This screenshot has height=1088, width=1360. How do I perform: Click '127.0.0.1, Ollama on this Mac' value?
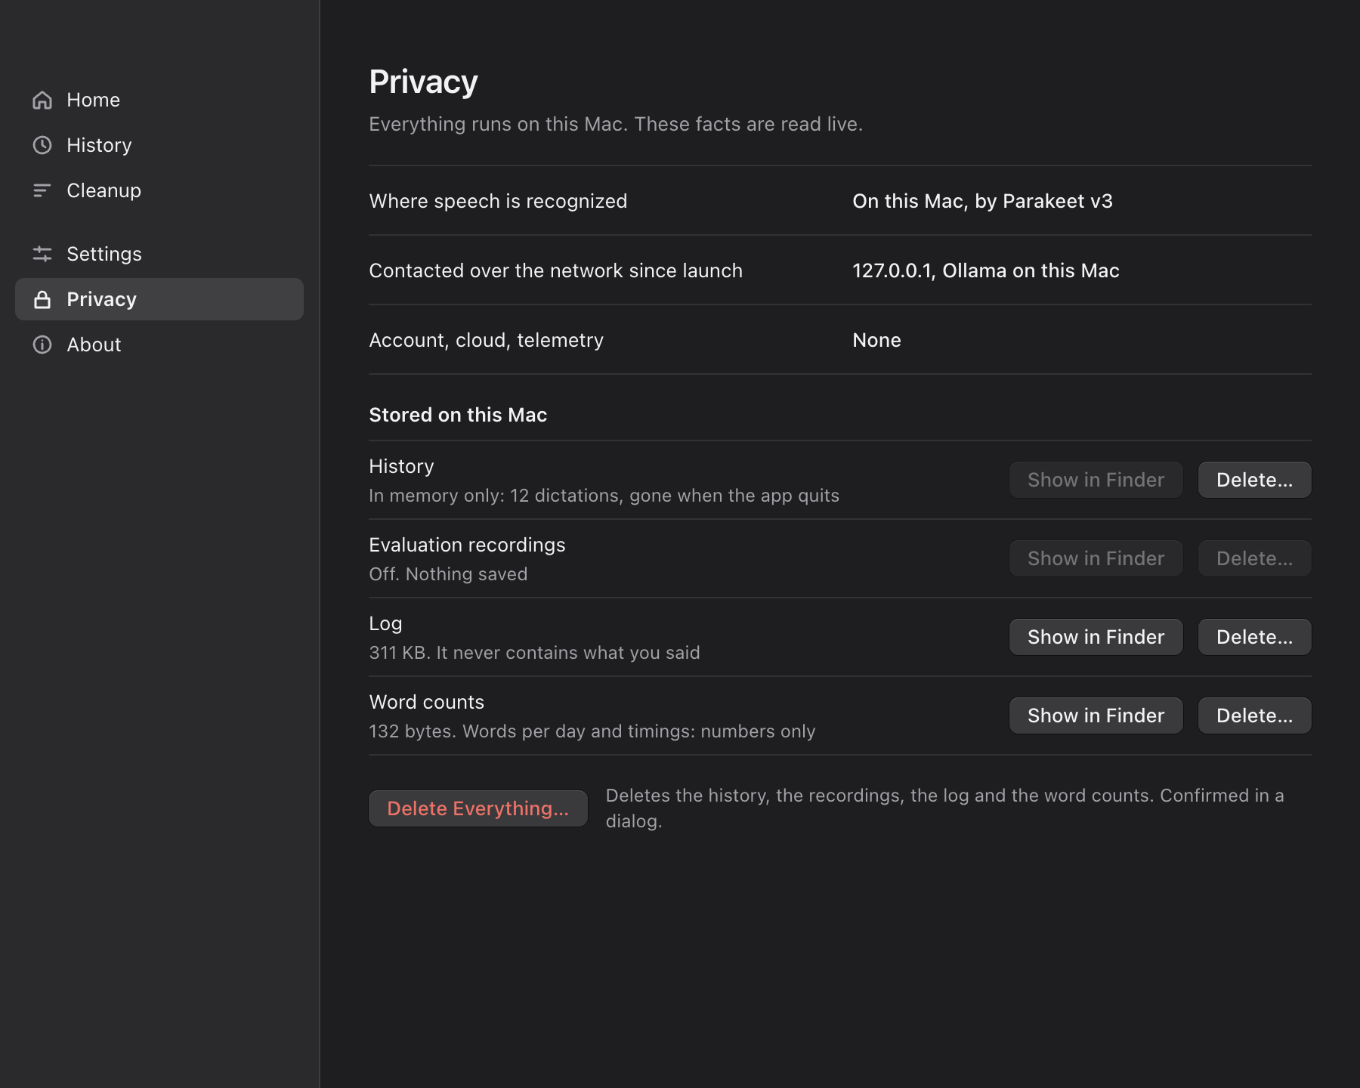coord(985,270)
